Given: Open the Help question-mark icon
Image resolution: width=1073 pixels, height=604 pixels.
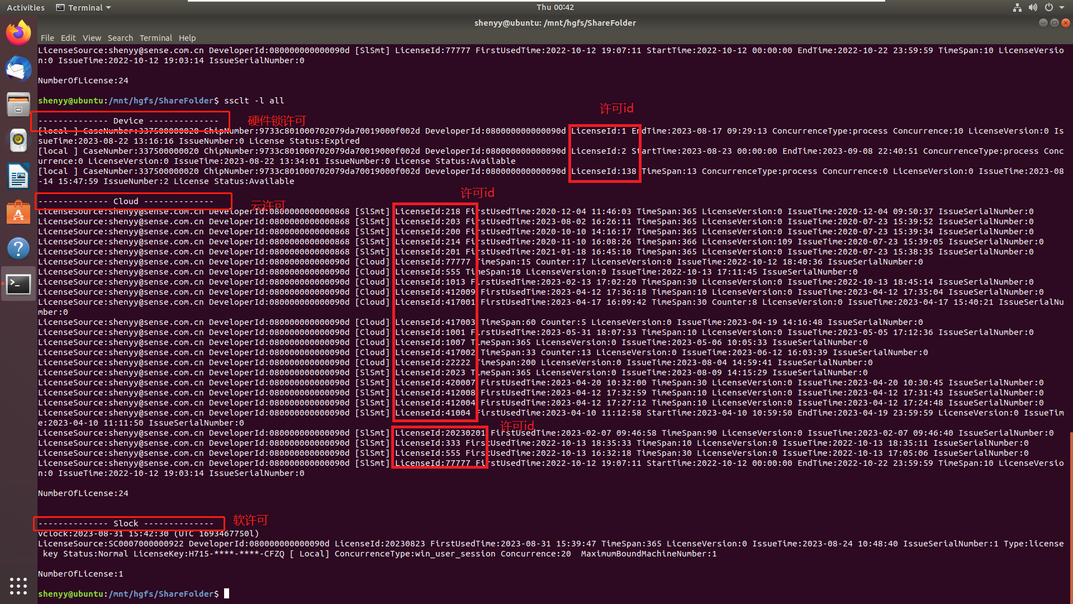Looking at the screenshot, I should [x=18, y=248].
